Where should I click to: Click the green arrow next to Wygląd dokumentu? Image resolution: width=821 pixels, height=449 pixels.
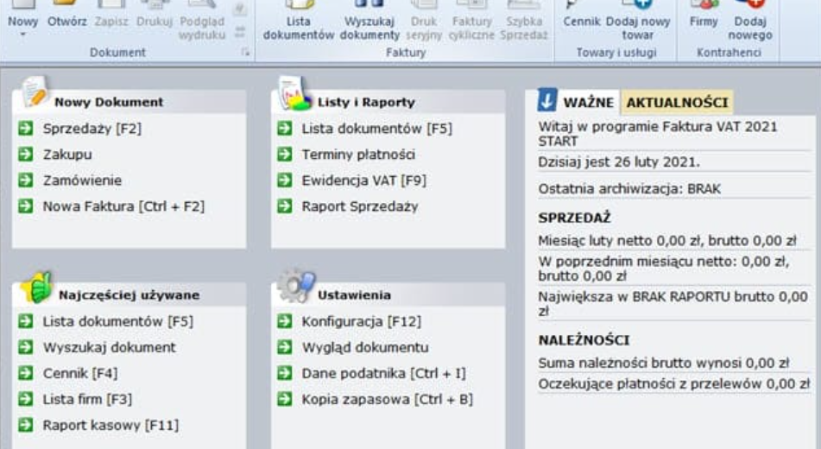(285, 347)
